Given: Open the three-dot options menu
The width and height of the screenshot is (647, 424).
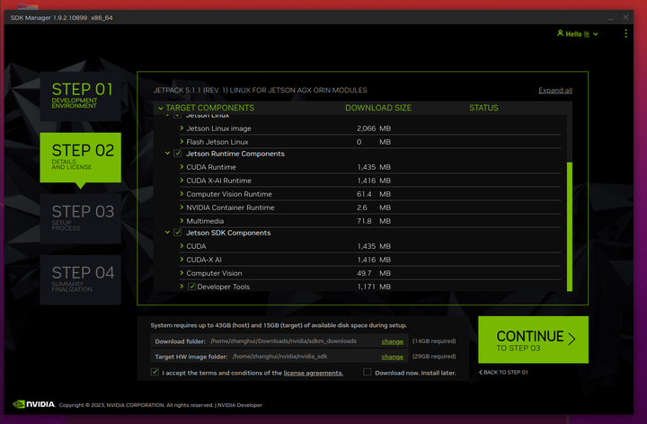Looking at the screenshot, I should [625, 33].
